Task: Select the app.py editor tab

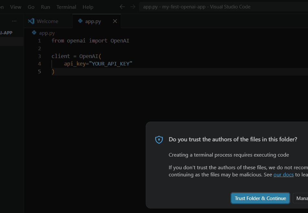Action: point(97,21)
